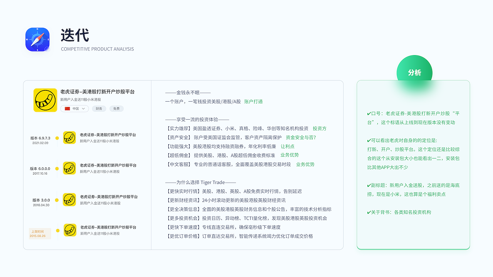Click the 让利点 green link

(x=287, y=146)
